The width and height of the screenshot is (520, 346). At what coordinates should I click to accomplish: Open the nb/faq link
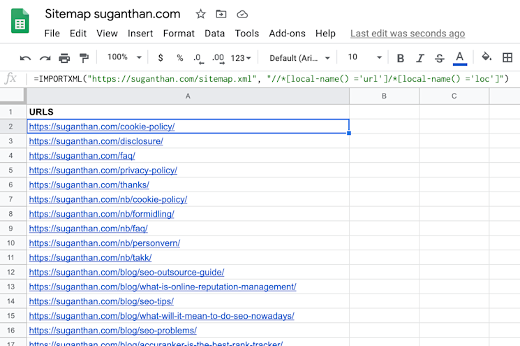tap(88, 229)
